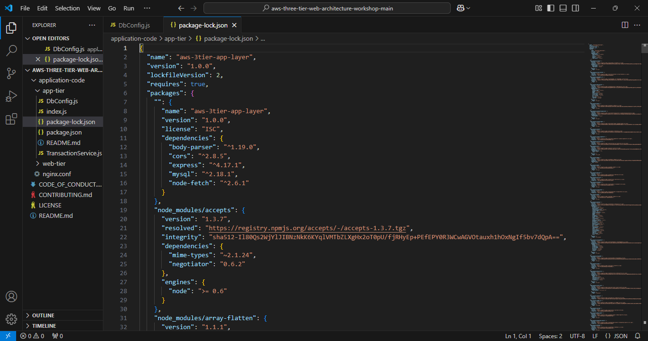Viewport: 648px width, 341px height.
Task: Open the Copilot chat icon
Action: point(460,8)
